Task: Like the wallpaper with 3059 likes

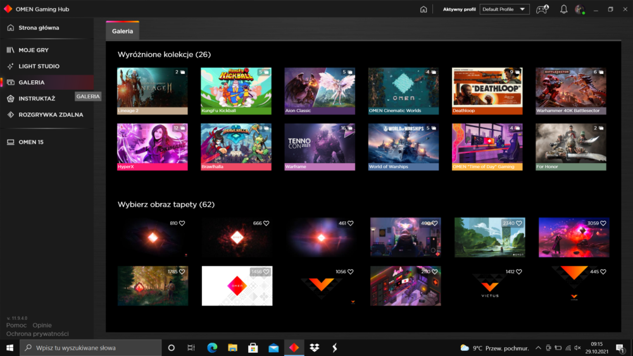Action: [x=603, y=223]
